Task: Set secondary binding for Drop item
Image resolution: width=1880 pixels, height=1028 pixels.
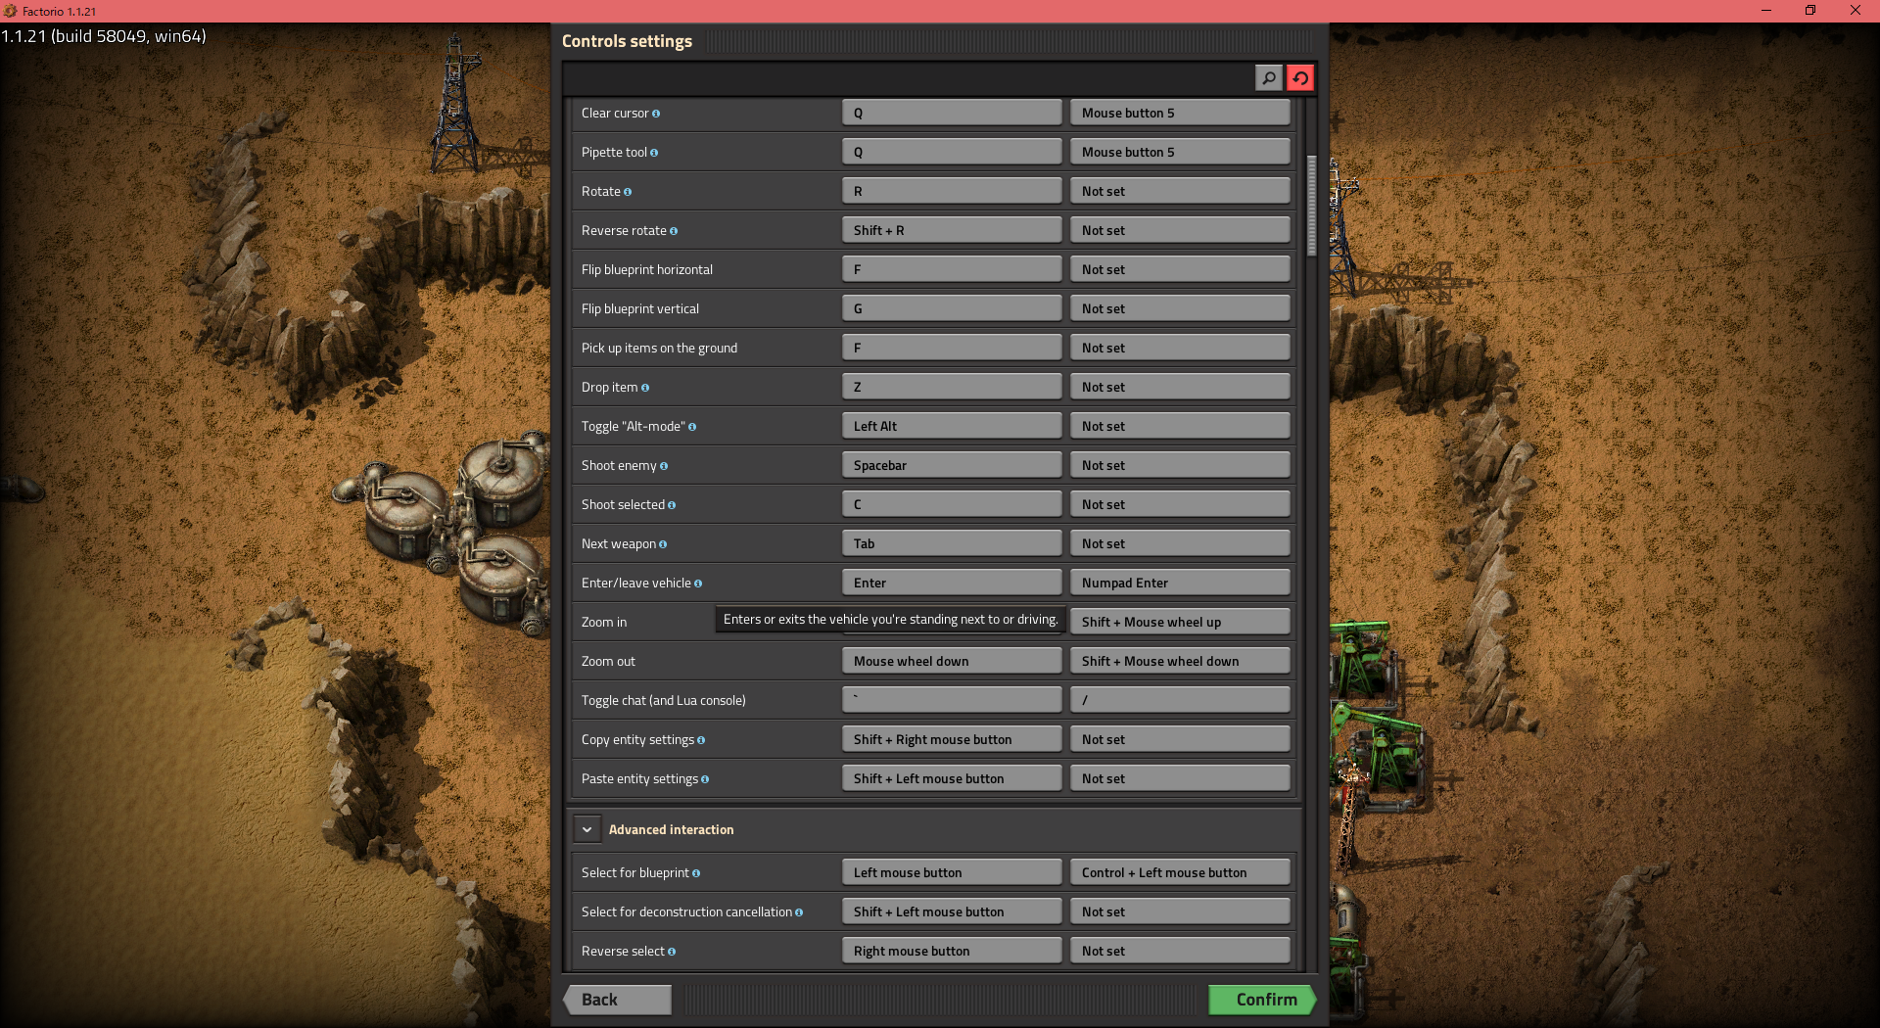Action: 1179,387
